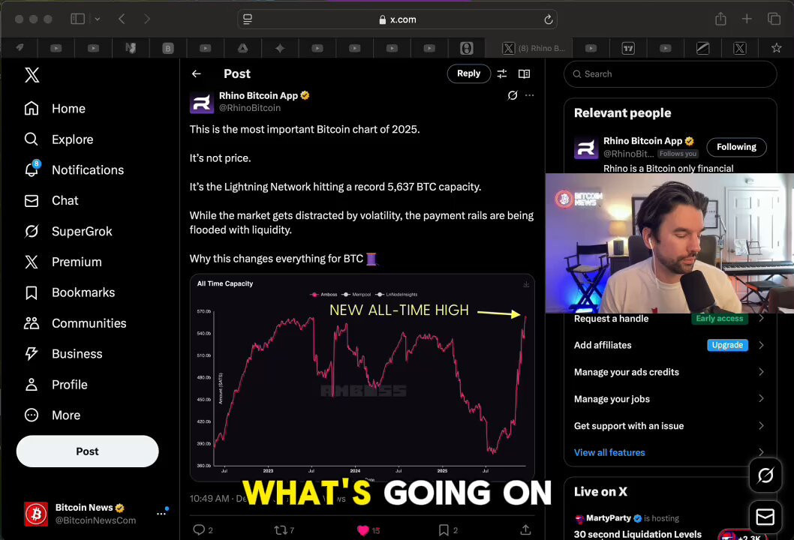Open reader view book icon
The image size is (794, 540).
coord(524,74)
